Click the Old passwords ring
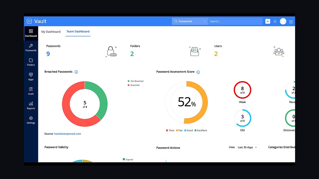The height and width of the screenshot is (179, 319). pos(242,118)
